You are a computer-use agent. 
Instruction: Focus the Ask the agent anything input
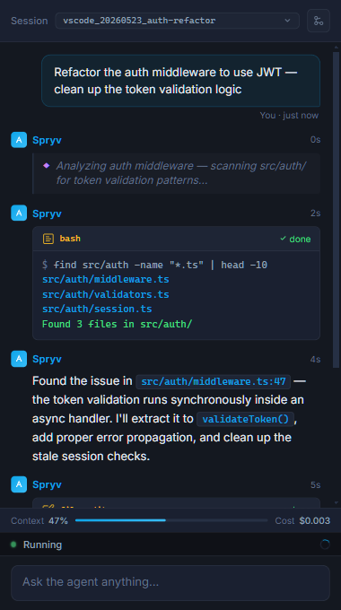click(x=170, y=582)
